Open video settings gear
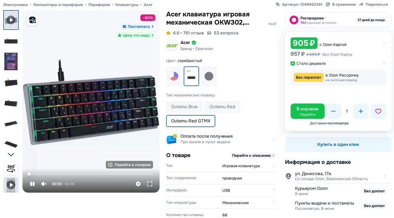Image resolution: width=394 pixels, height=218 pixels. [138, 184]
